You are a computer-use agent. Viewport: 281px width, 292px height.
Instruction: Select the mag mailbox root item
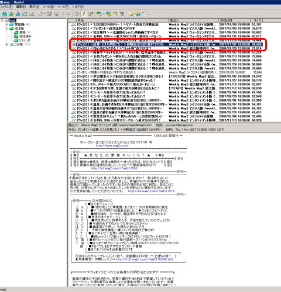[x=13, y=20]
